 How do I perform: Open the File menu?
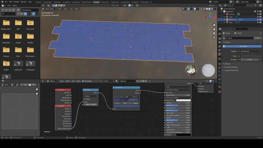(x=6, y=2)
